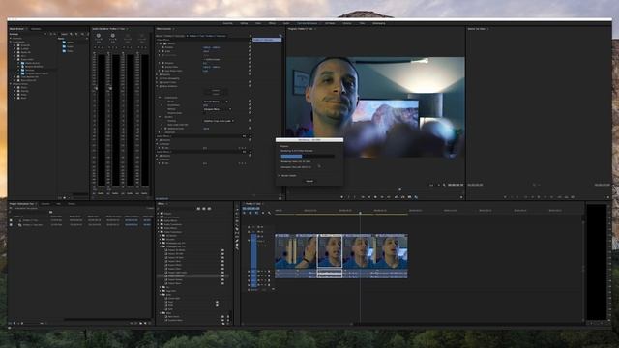This screenshot has width=619, height=348.
Task: Select the Source monitor panel tab
Action: (x=476, y=29)
